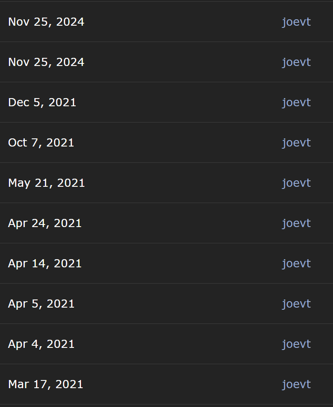333x407 pixels.
Task: Open joevt link in Dec 5, 2021 row
Action: pyautogui.click(x=297, y=102)
